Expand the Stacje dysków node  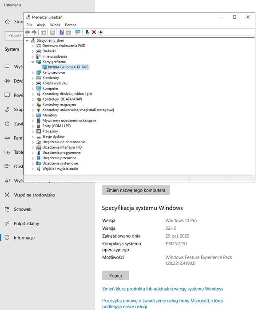(33, 137)
